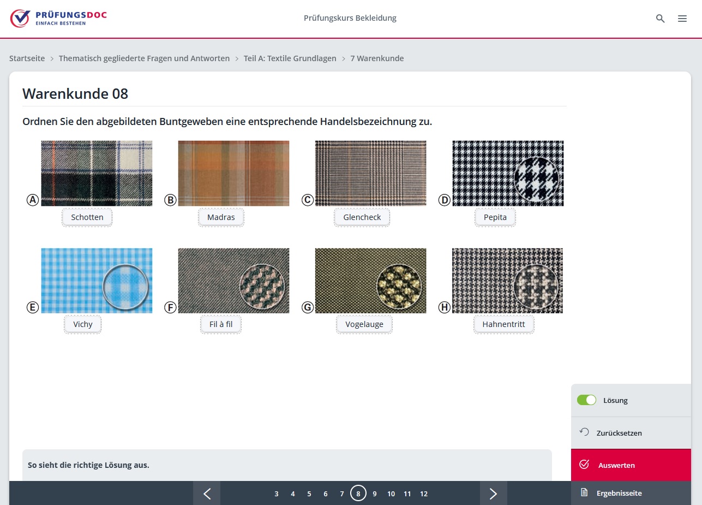Click the Zurücksetzen reset icon
The image size is (702, 505).
pos(584,432)
